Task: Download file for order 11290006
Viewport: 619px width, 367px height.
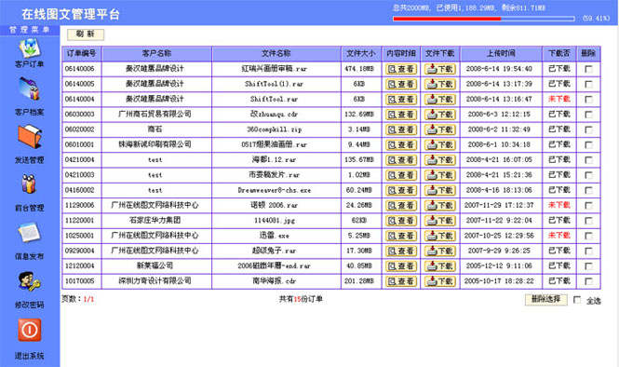Action: (440, 206)
